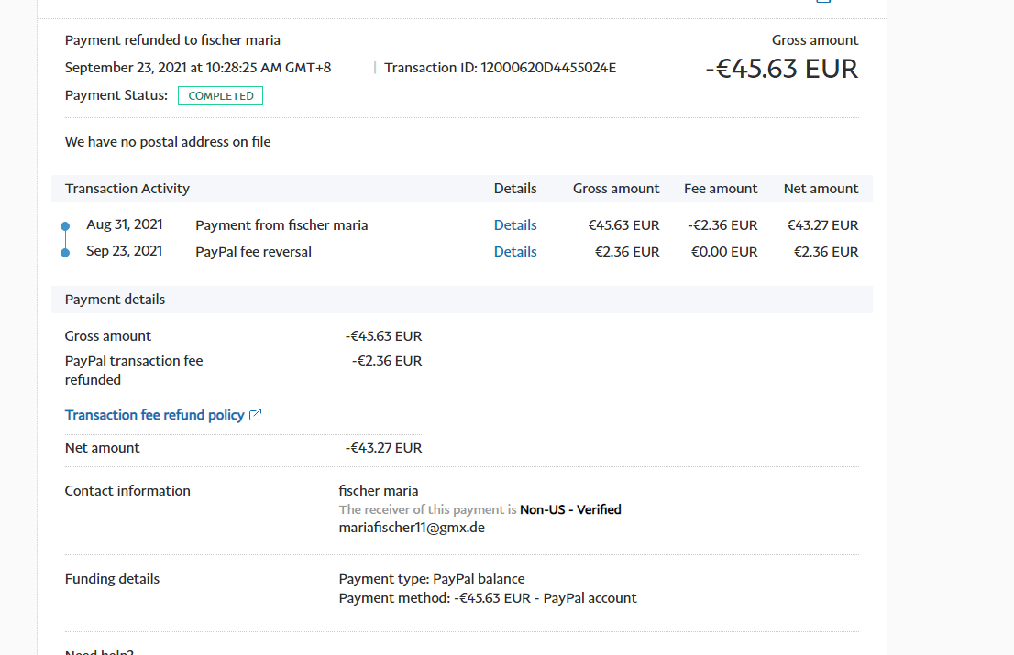Click the 'Non-US - Verified' receiver status
The width and height of the screenshot is (1014, 655).
[x=570, y=509]
